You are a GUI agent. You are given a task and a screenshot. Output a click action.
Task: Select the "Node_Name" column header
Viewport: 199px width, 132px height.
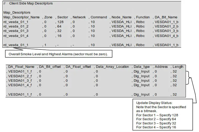coord(122,17)
